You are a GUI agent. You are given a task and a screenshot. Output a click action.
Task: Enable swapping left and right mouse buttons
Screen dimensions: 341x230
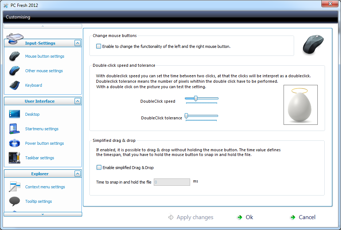point(99,46)
